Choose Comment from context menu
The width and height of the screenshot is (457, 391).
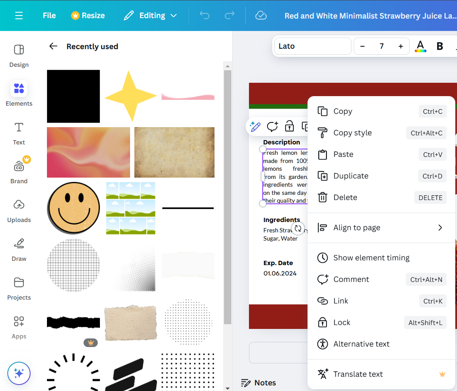coord(382,279)
